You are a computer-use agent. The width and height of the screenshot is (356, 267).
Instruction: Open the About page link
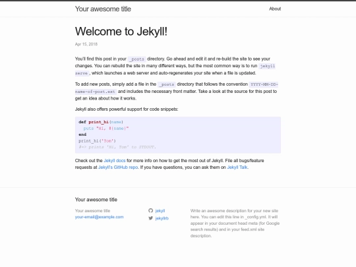275,9
